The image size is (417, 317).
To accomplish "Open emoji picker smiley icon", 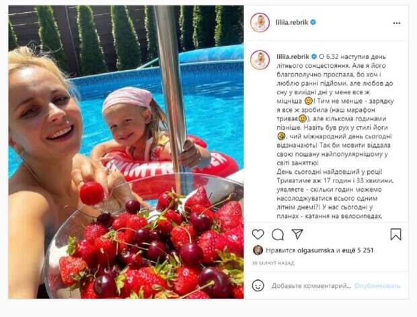I will pyautogui.click(x=258, y=285).
